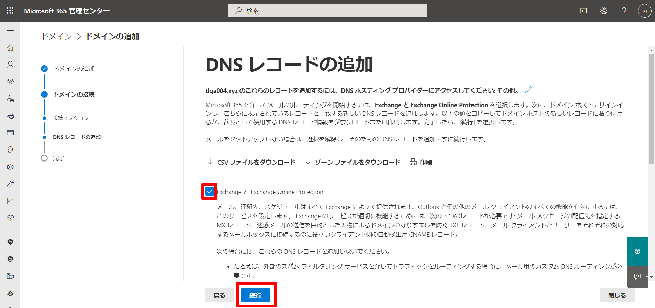The width and height of the screenshot is (655, 308).
Task: Open the teal help floating button
Action: point(637,252)
